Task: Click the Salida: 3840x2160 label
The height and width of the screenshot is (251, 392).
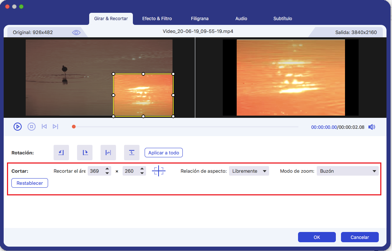Action: (x=356, y=33)
